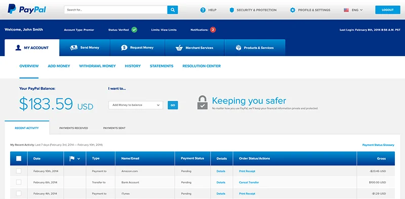405x199 pixels.
Task: Click the PayPal logo
Action: coord(27,9)
